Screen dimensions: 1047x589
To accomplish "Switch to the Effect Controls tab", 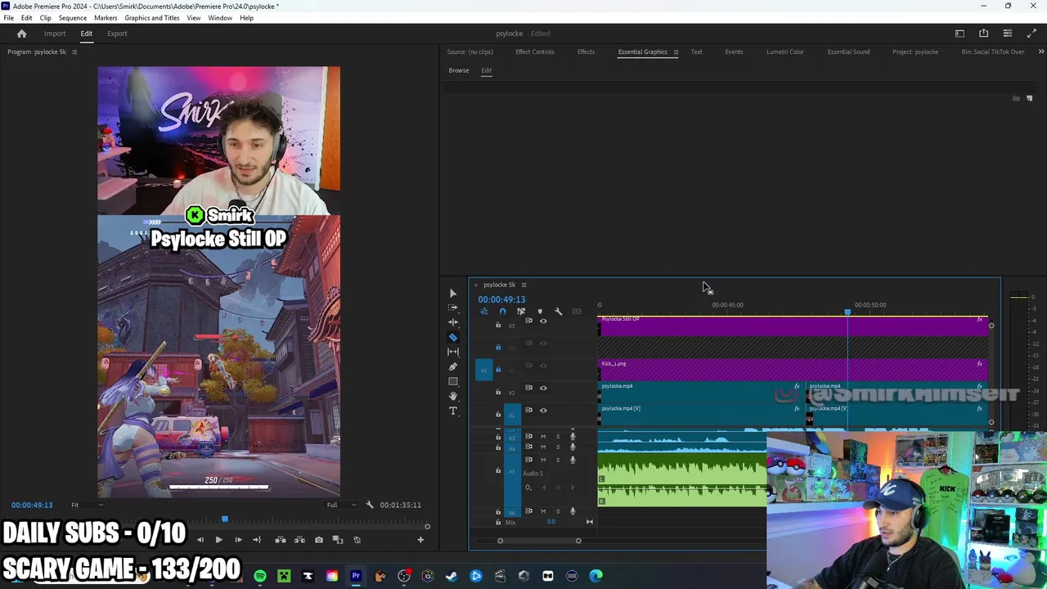I will point(535,52).
